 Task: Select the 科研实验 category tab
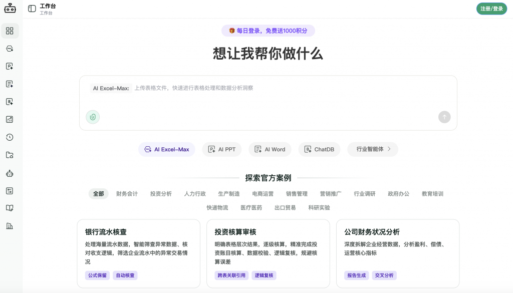319,208
